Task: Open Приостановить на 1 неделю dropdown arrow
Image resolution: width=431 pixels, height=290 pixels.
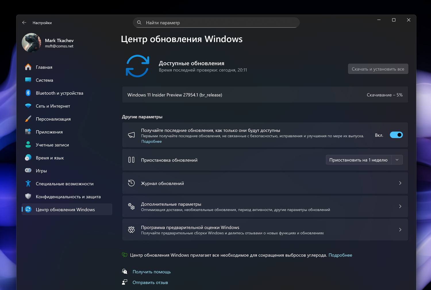Action: 397,160
